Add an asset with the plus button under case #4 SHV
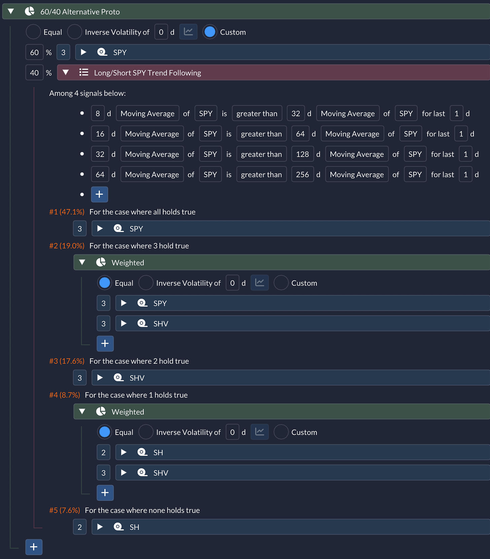The width and height of the screenshot is (490, 559). (105, 493)
